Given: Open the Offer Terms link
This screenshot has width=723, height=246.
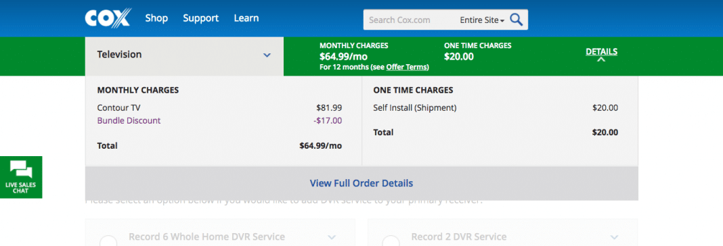Looking at the screenshot, I should 407,68.
